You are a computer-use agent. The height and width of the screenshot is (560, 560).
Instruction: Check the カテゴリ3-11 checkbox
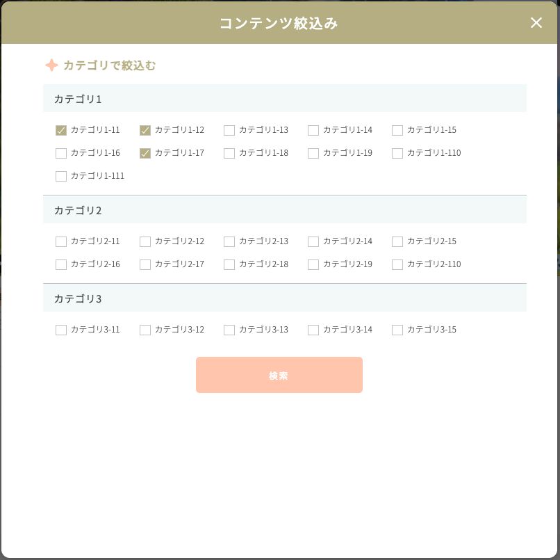pyautogui.click(x=61, y=330)
